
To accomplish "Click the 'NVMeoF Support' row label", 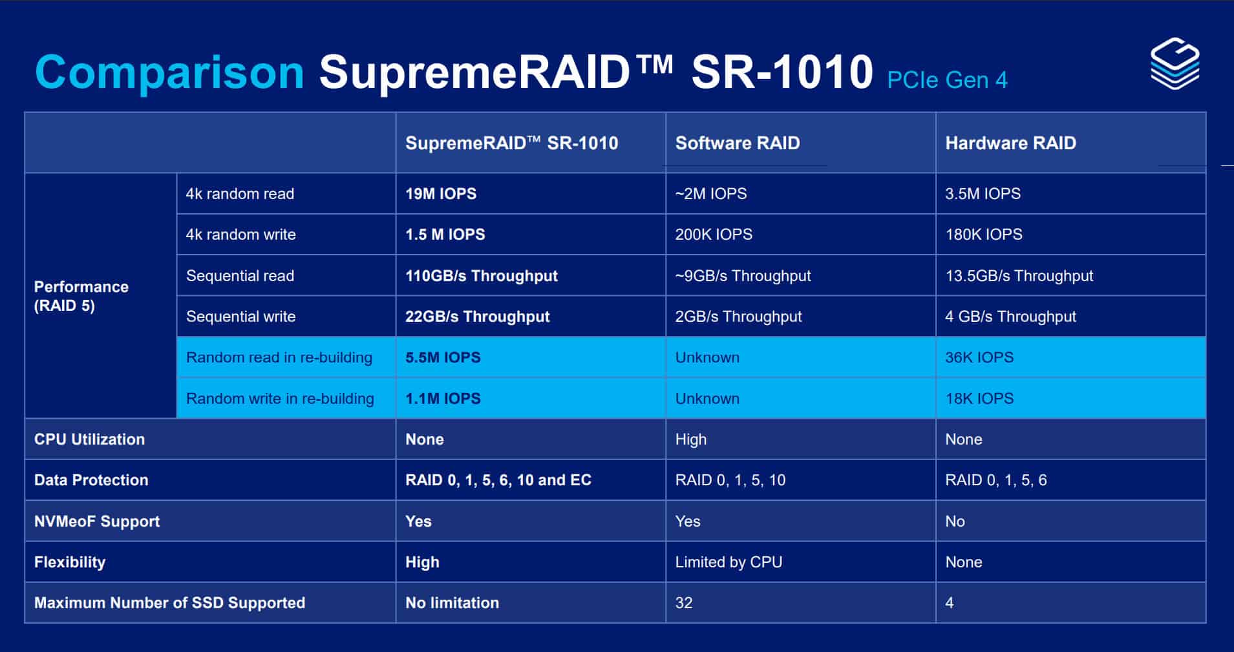I will (97, 521).
